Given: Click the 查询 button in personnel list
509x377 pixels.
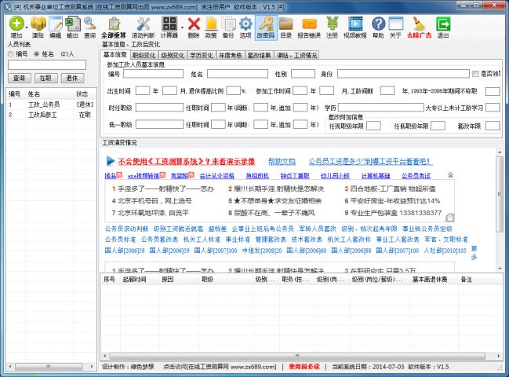Looking at the screenshot, I should tap(20, 79).
